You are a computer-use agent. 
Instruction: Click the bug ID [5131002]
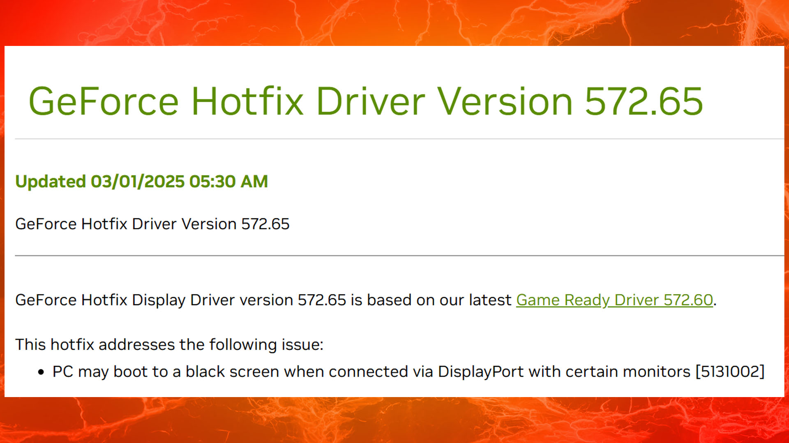click(x=730, y=372)
